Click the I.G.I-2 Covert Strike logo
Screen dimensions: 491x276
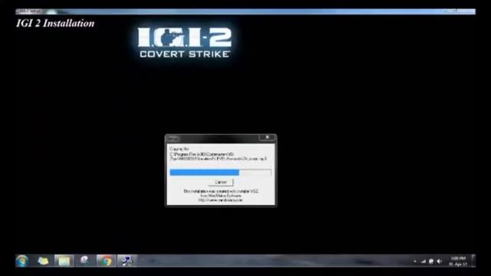pyautogui.click(x=184, y=43)
